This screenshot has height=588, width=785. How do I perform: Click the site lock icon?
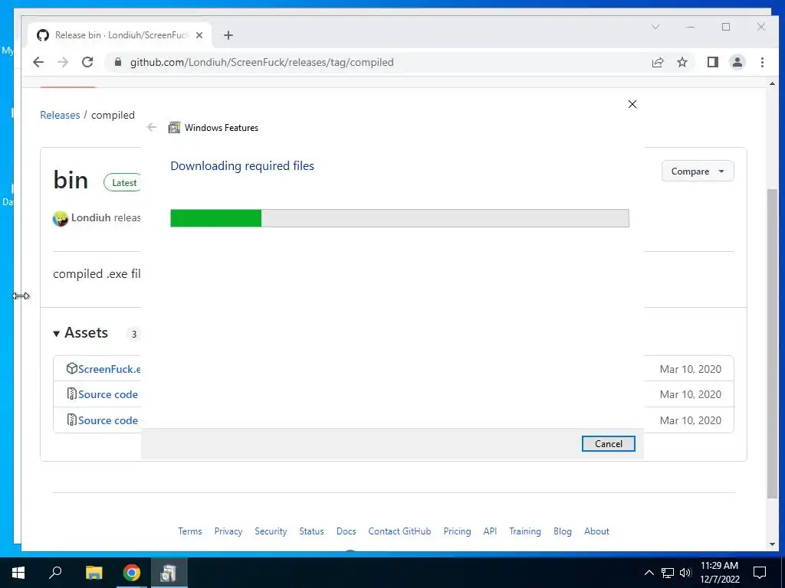(118, 62)
